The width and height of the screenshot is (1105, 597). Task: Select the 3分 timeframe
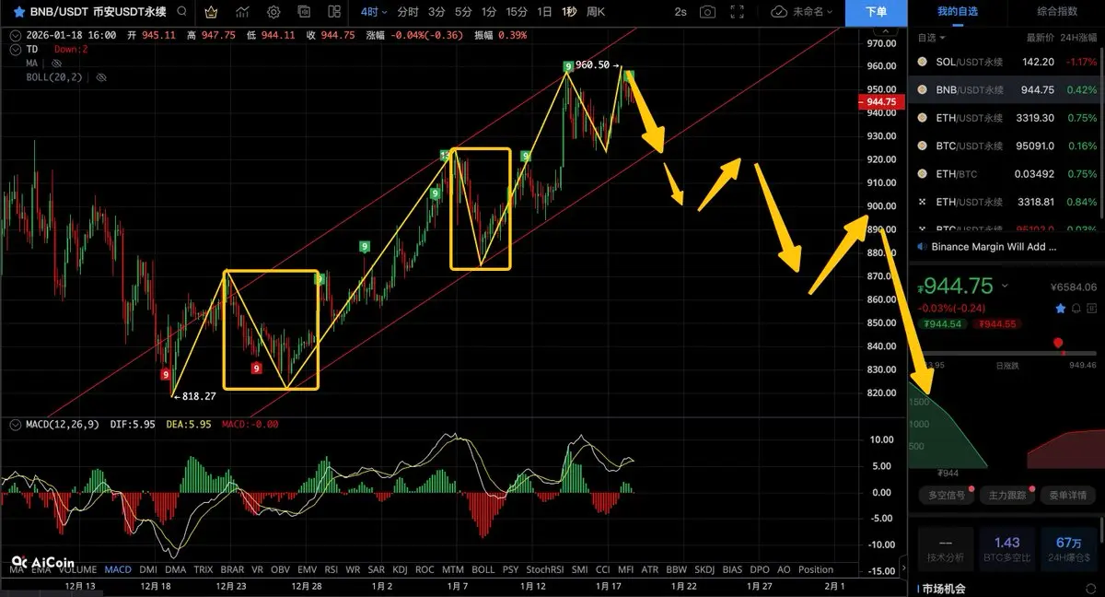(436, 12)
